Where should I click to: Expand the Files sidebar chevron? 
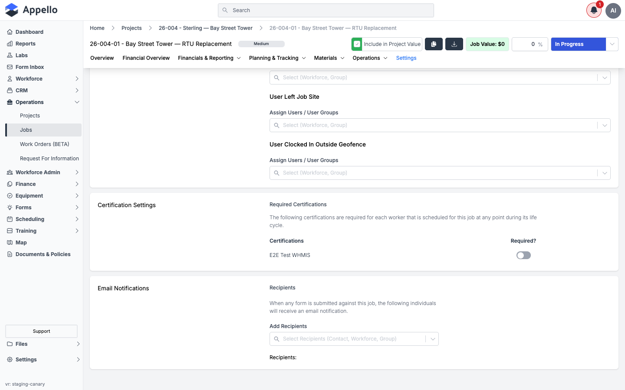78,344
